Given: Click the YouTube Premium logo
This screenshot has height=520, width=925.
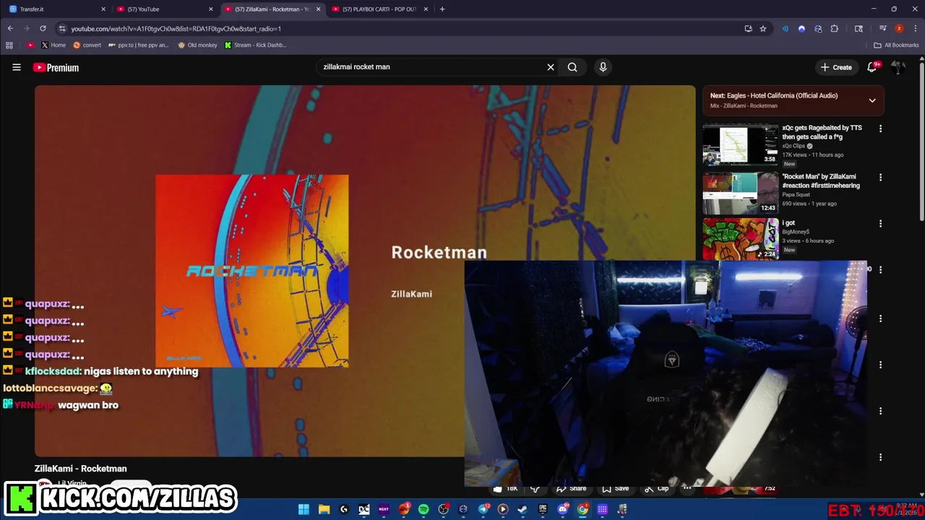Looking at the screenshot, I should (56, 67).
